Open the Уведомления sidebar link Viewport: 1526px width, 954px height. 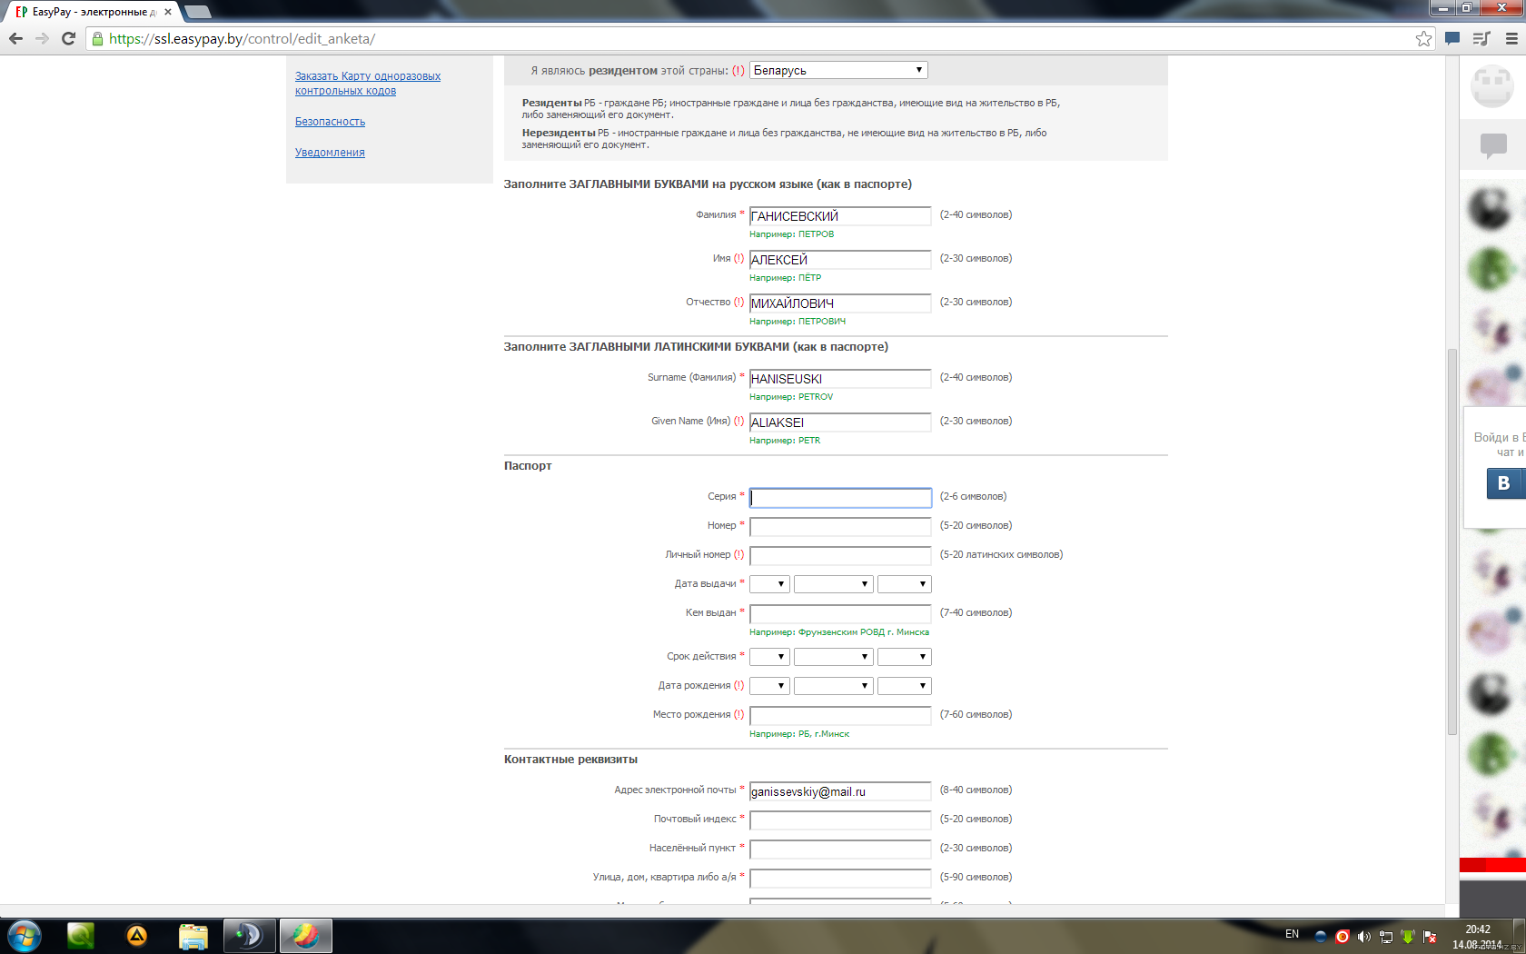coord(330,153)
